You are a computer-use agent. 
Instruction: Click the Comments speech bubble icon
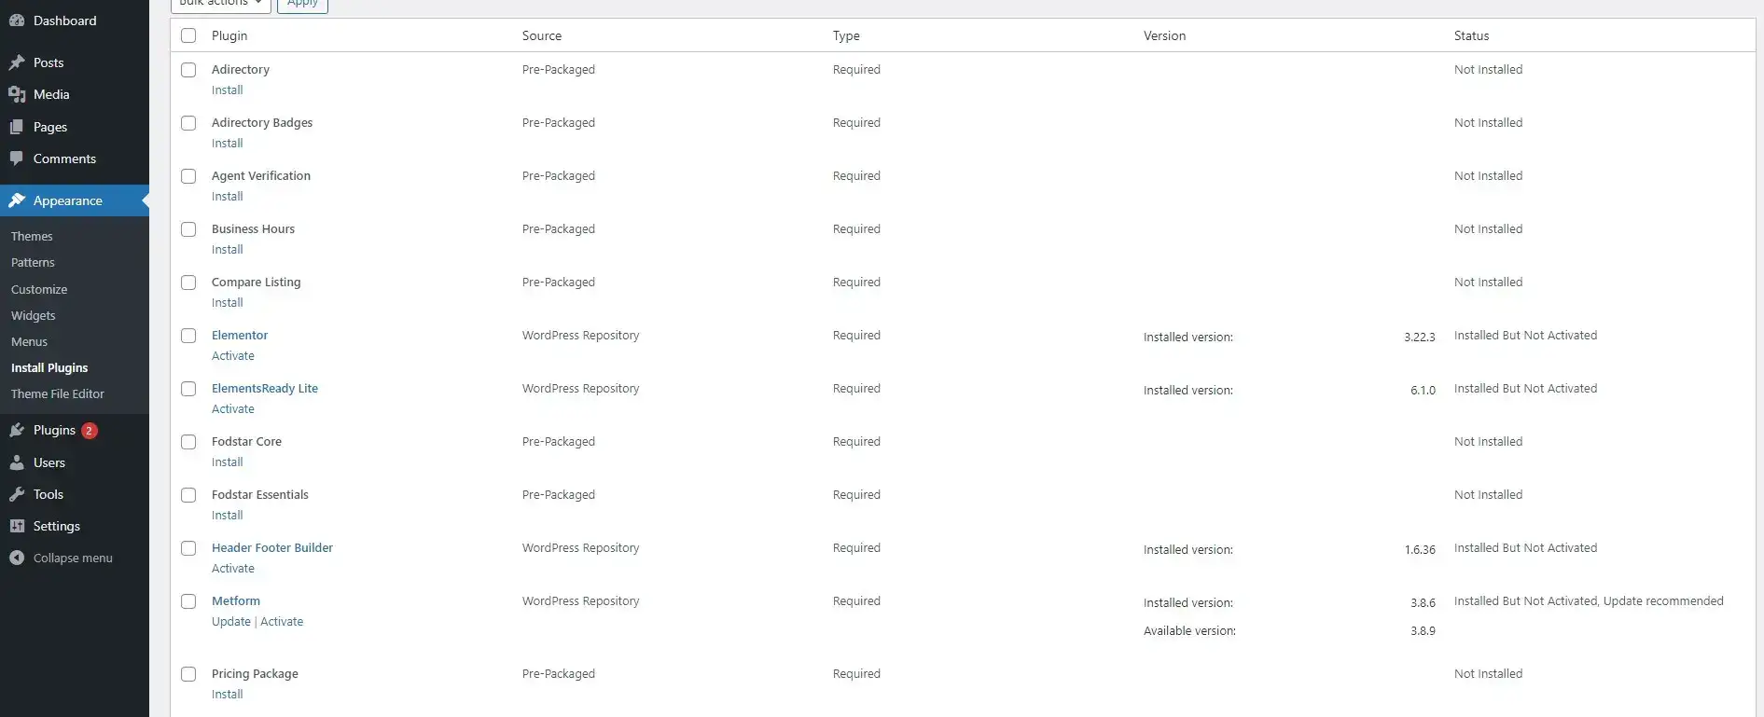click(17, 159)
